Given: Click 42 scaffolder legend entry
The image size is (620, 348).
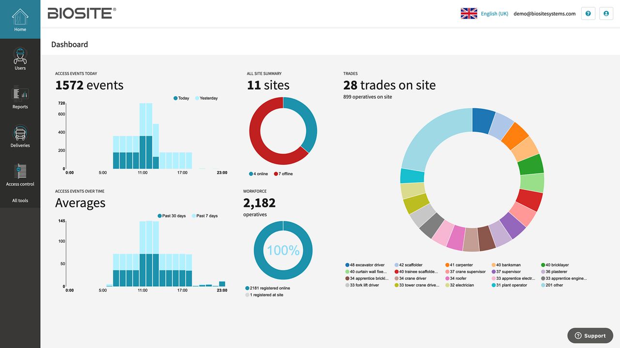Looking at the screenshot, I should [x=408, y=265].
